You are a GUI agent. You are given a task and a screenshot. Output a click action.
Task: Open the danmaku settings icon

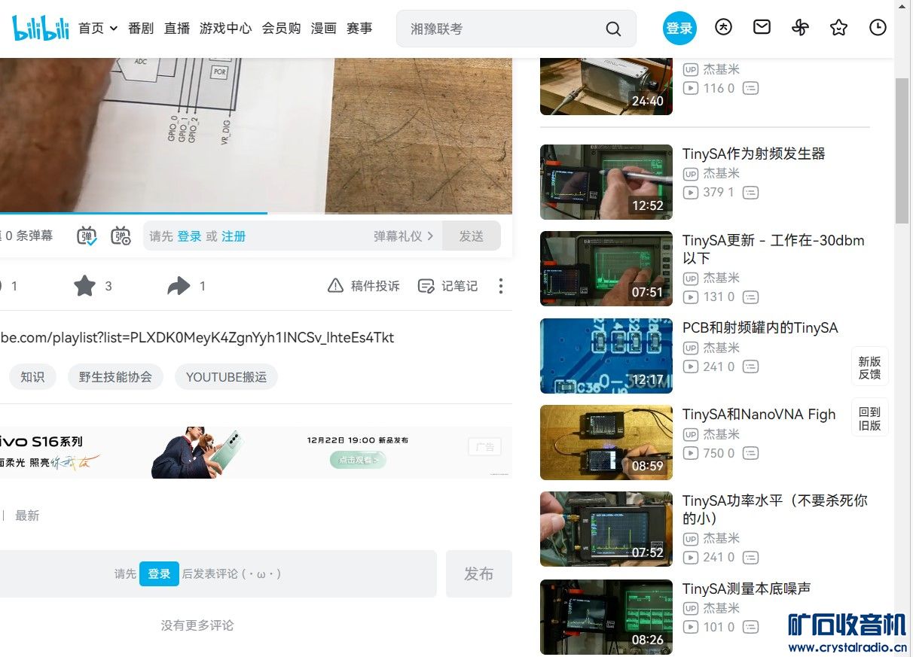click(121, 236)
